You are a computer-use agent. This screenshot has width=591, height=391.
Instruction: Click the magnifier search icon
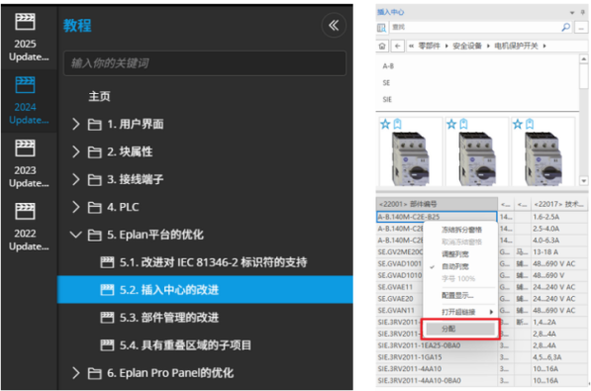point(565,27)
